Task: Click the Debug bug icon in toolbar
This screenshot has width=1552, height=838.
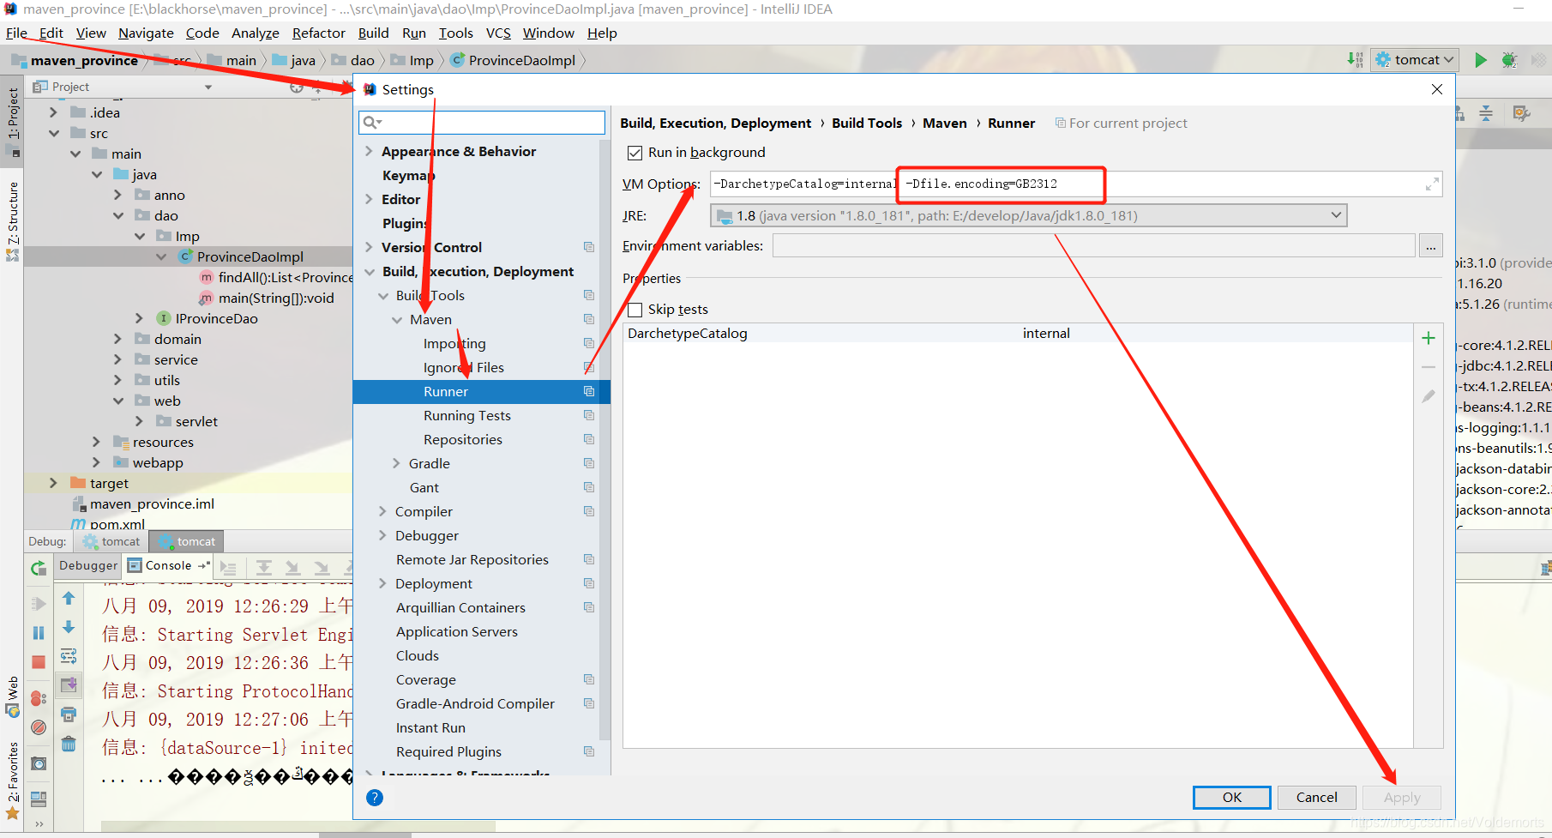Action: [x=1509, y=60]
